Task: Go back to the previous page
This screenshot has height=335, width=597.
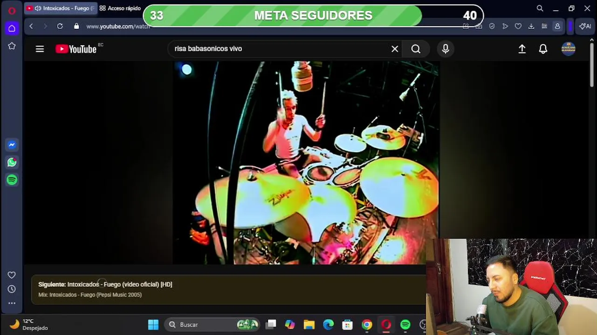Action: (31, 27)
